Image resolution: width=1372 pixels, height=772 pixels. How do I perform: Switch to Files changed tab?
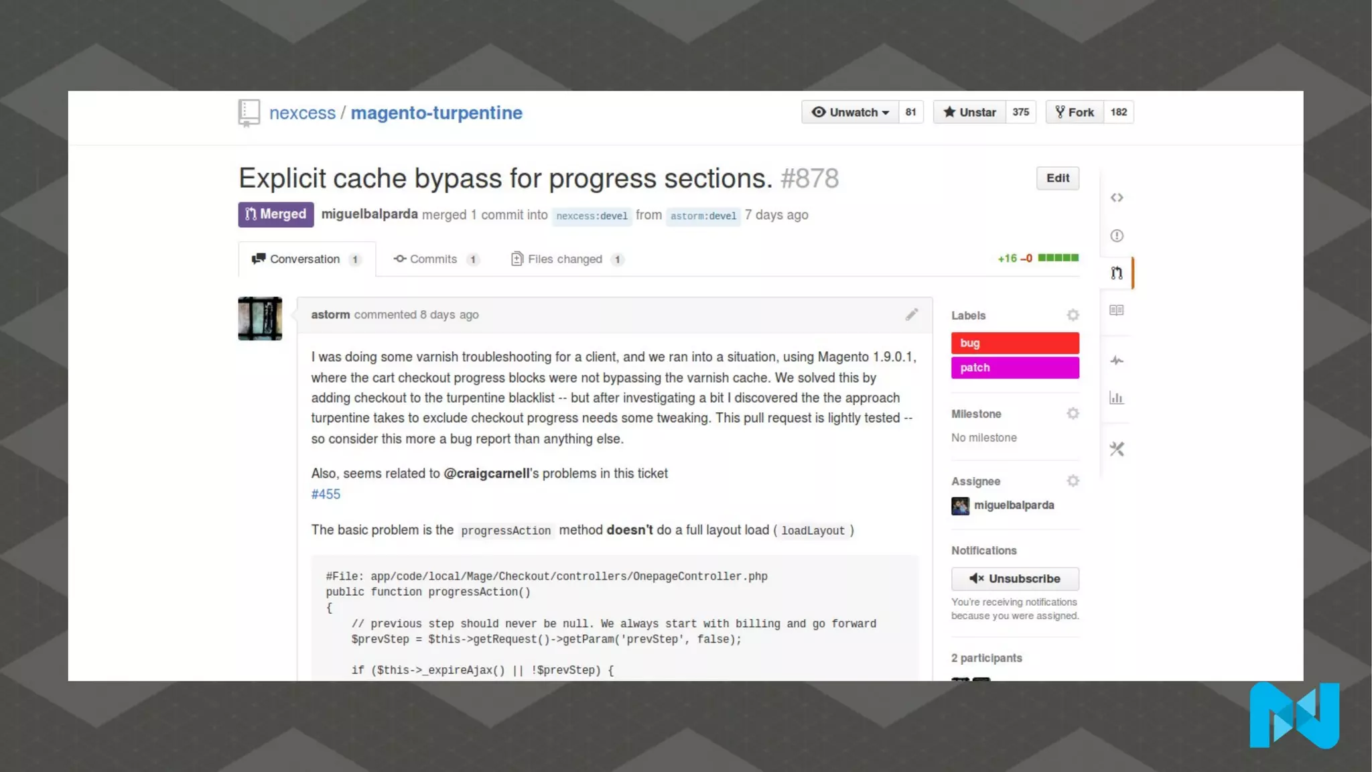point(564,259)
